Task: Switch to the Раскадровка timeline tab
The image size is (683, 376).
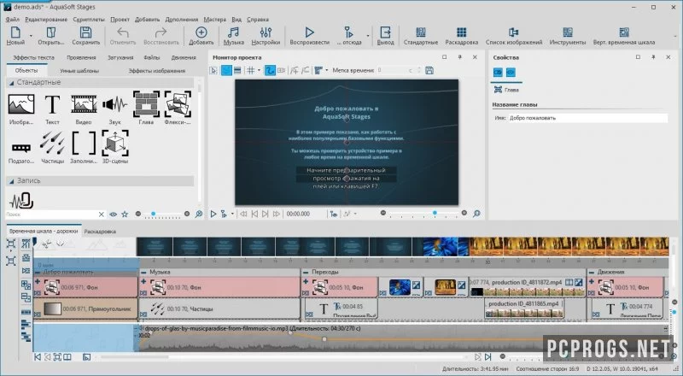Action: (100, 232)
